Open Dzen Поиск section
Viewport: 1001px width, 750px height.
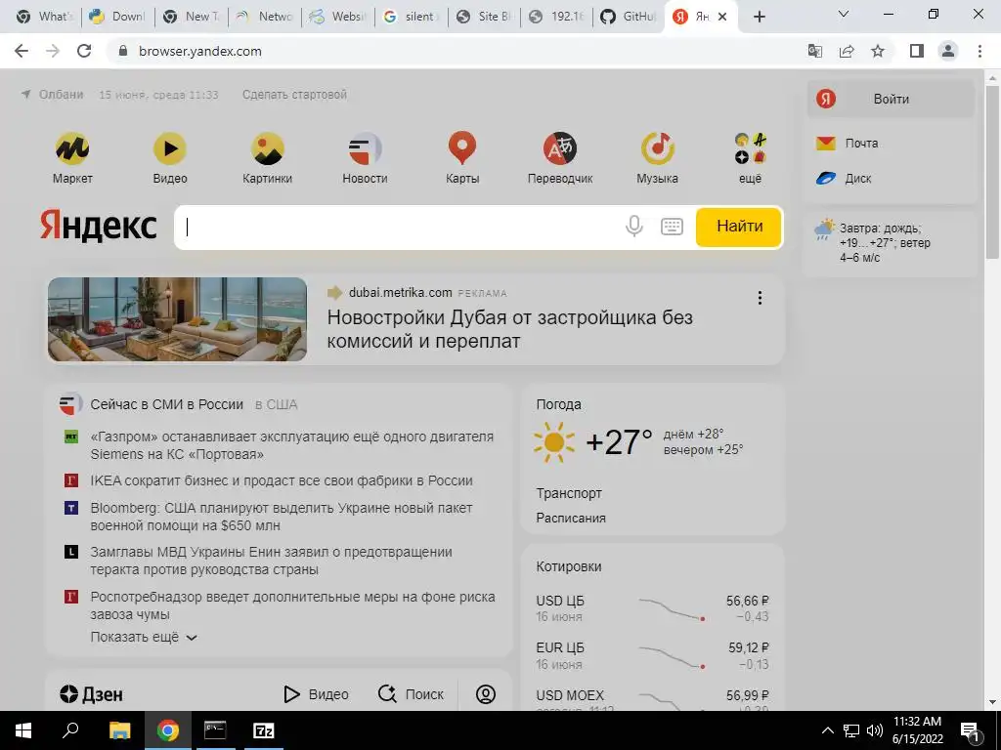coord(411,694)
